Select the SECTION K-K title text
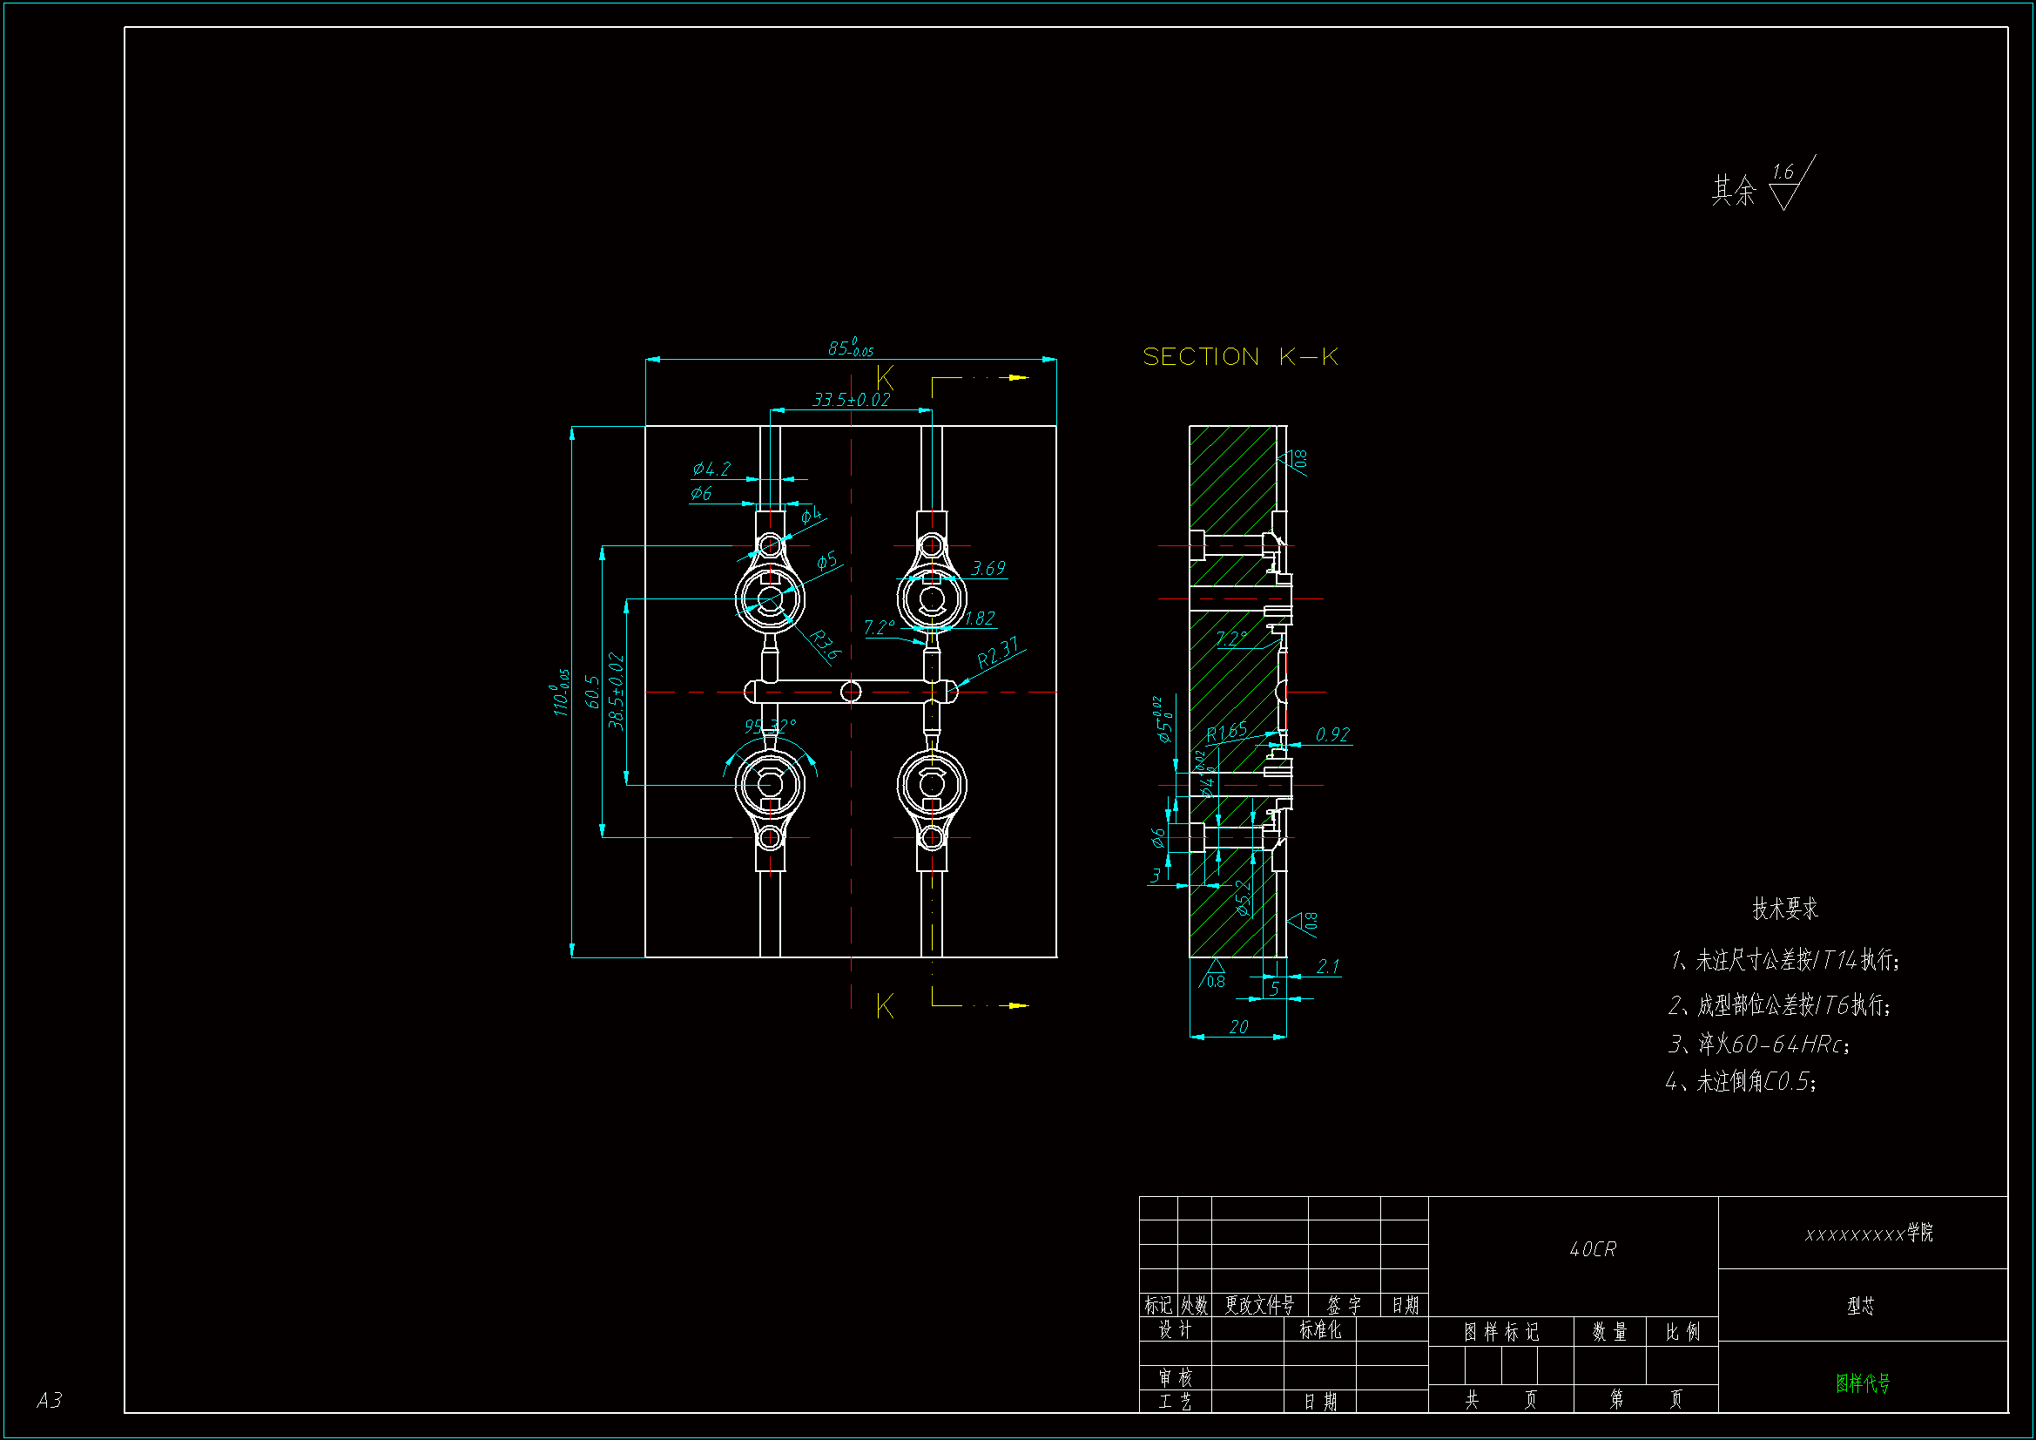This screenshot has width=2036, height=1440. coord(1240,356)
